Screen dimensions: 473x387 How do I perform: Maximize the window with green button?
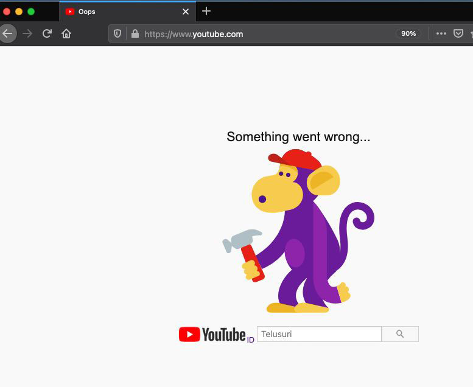point(31,12)
